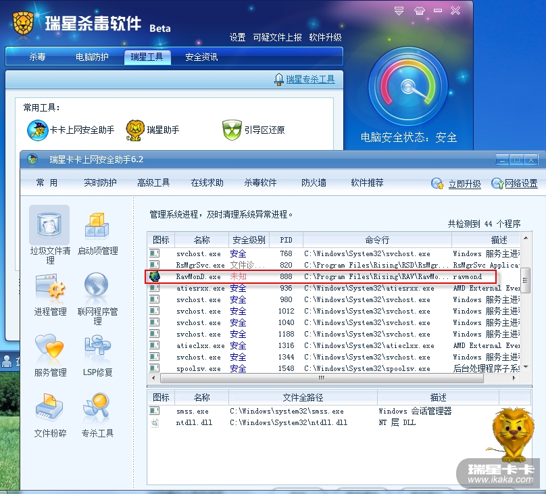Click the process list vertical scrollbar thumb
Screen dimensions: 546x494
(526, 280)
